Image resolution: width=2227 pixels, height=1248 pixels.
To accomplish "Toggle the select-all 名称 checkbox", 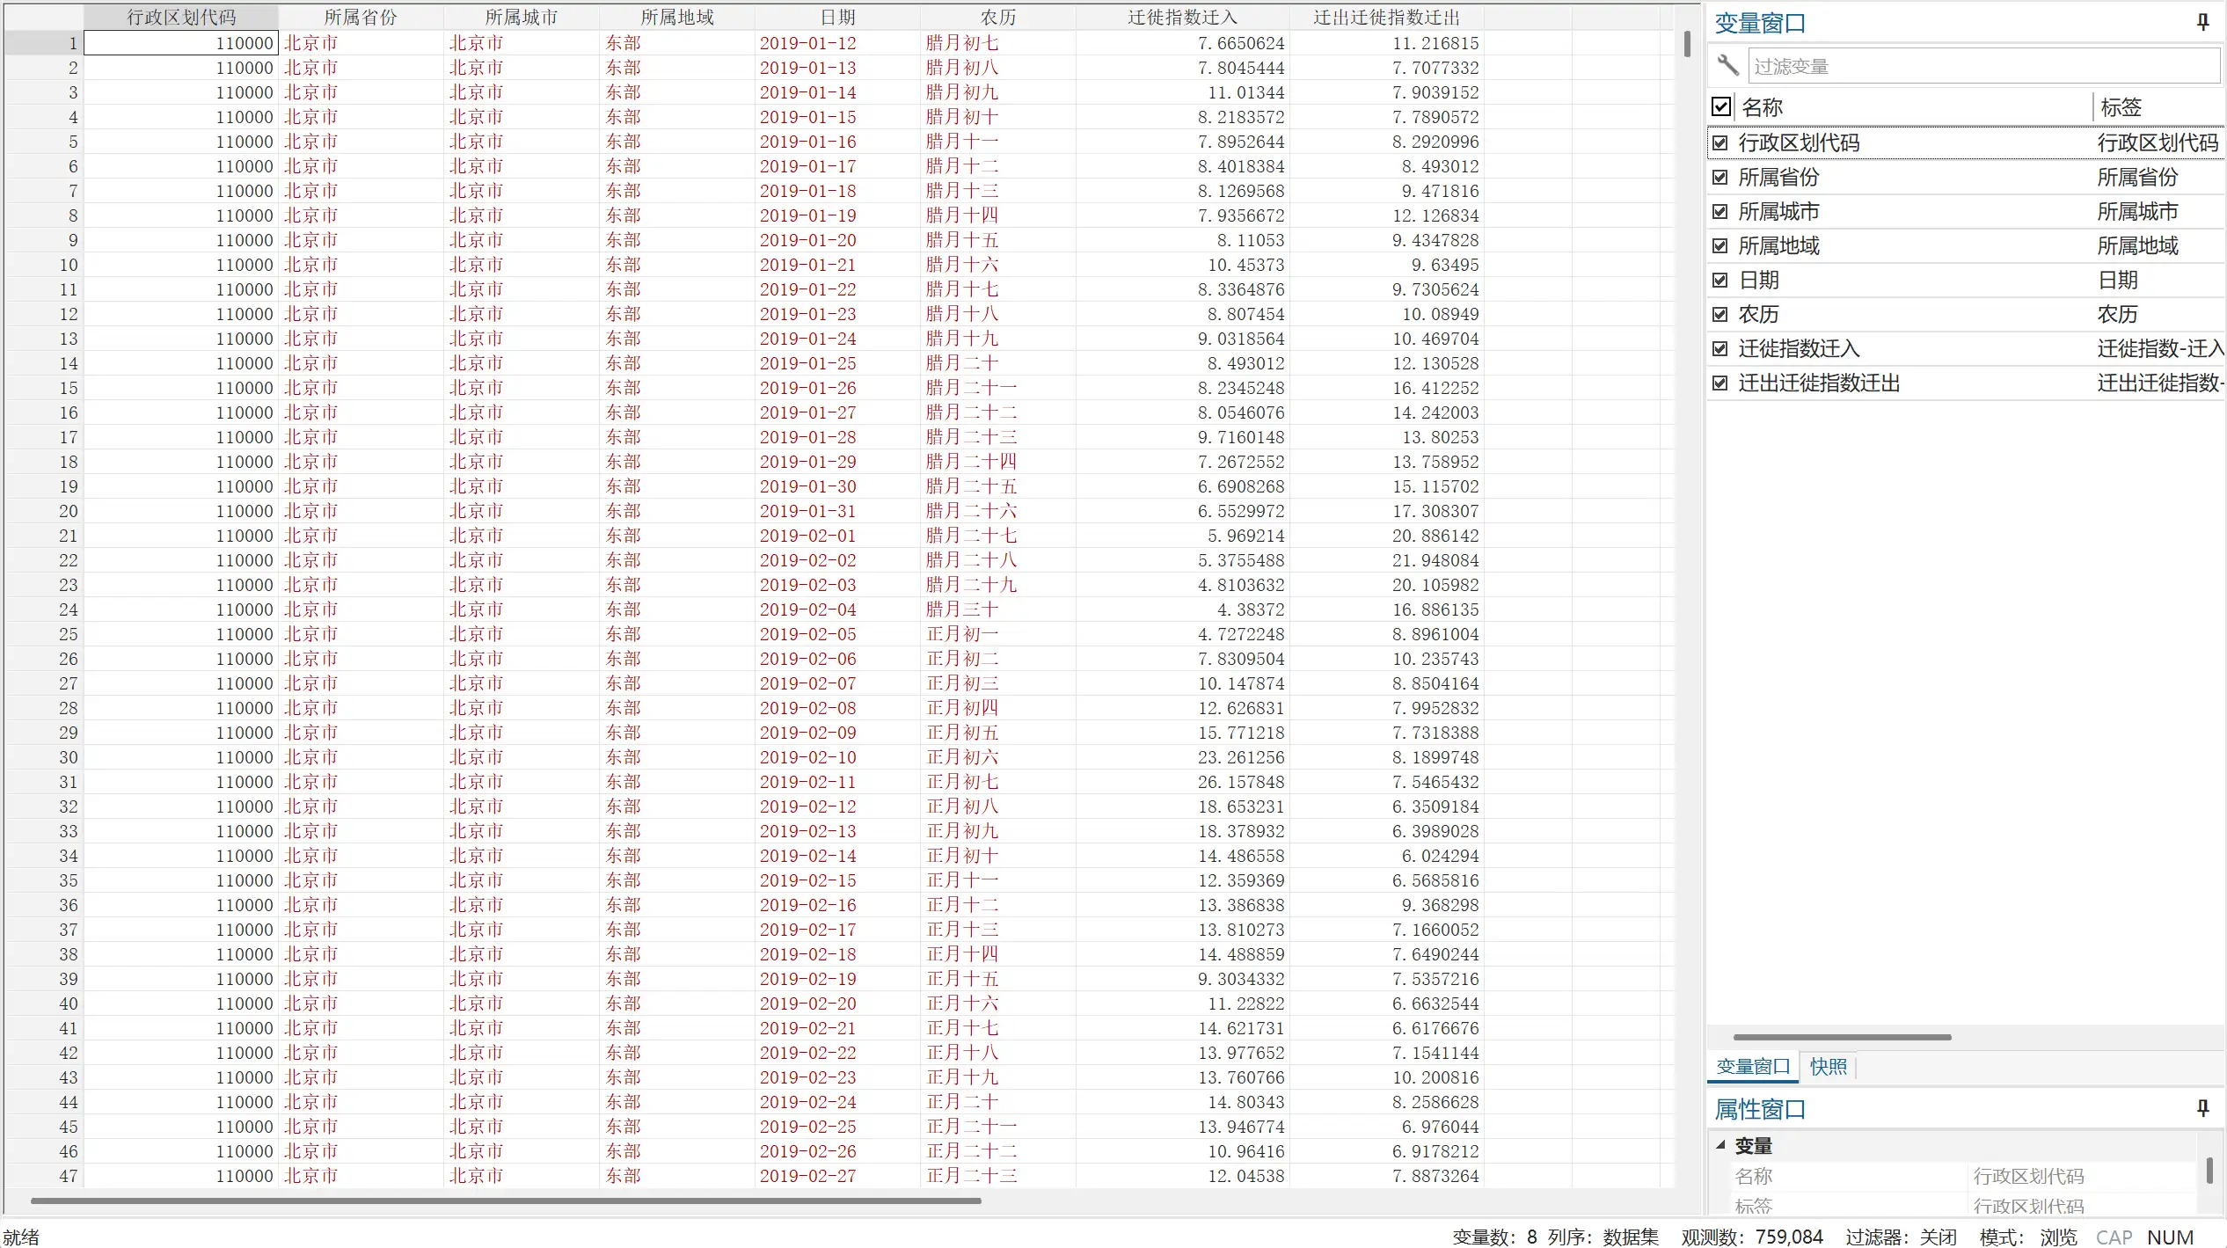I will [x=1721, y=107].
